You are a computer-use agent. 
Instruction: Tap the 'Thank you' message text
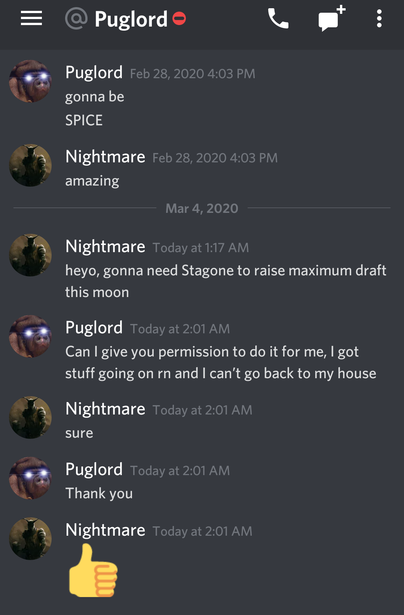99,493
